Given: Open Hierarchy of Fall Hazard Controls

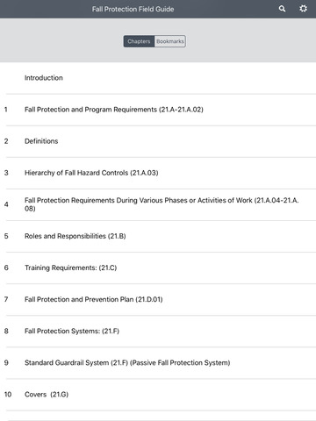Looking at the screenshot, I should point(158,173).
